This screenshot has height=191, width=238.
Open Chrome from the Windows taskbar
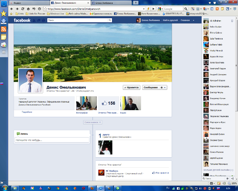[58, 188]
